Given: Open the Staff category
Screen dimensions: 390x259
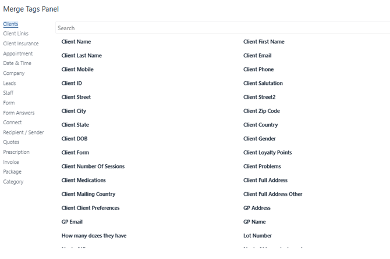Looking at the screenshot, I should pyautogui.click(x=8, y=93).
